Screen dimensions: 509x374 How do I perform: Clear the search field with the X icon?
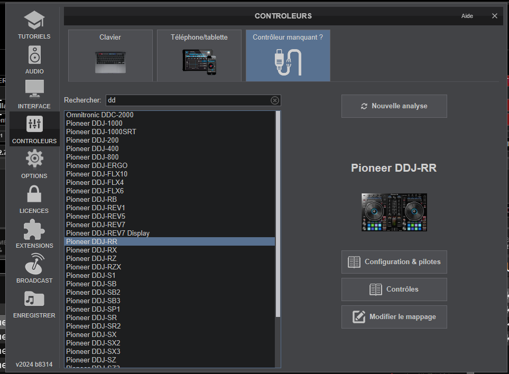275,100
